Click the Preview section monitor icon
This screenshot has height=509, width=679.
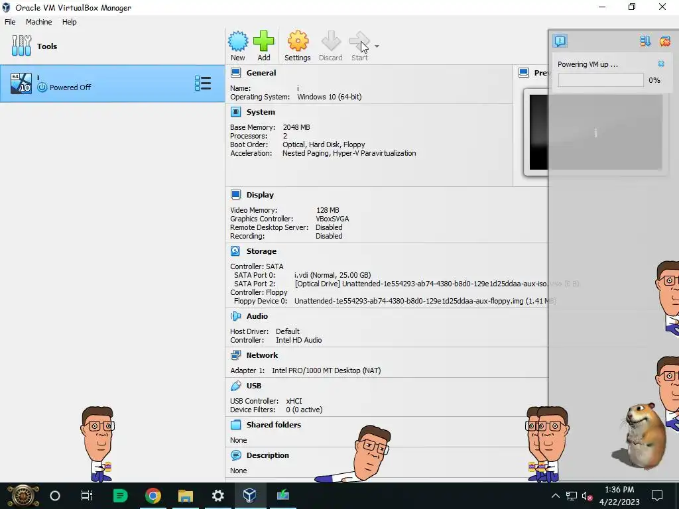pos(524,73)
